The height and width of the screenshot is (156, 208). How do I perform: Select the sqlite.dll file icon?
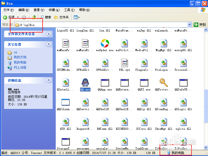pyautogui.click(x=183, y=122)
